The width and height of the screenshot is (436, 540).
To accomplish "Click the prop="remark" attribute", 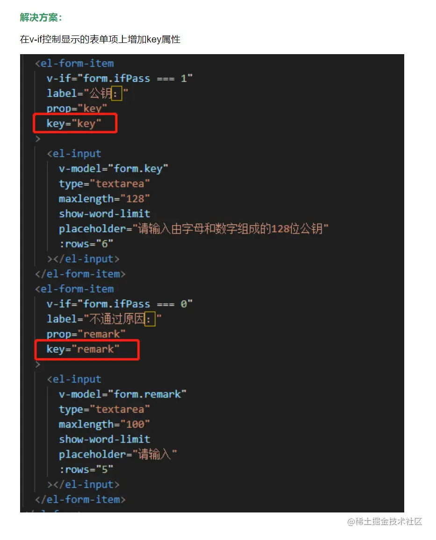I will pyautogui.click(x=86, y=334).
